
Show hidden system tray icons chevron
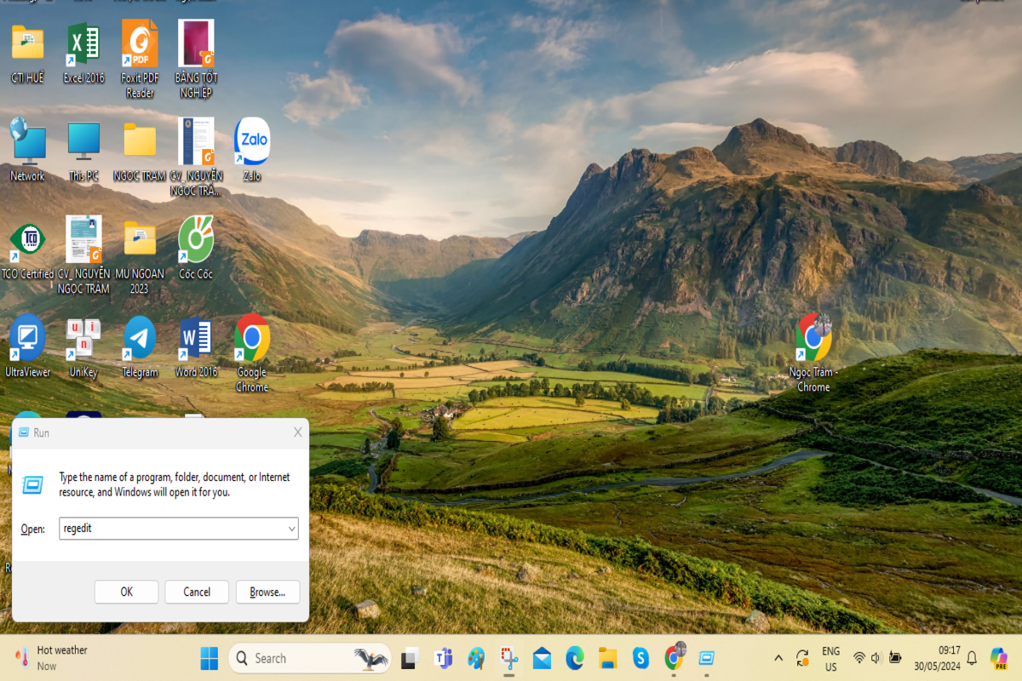click(778, 658)
